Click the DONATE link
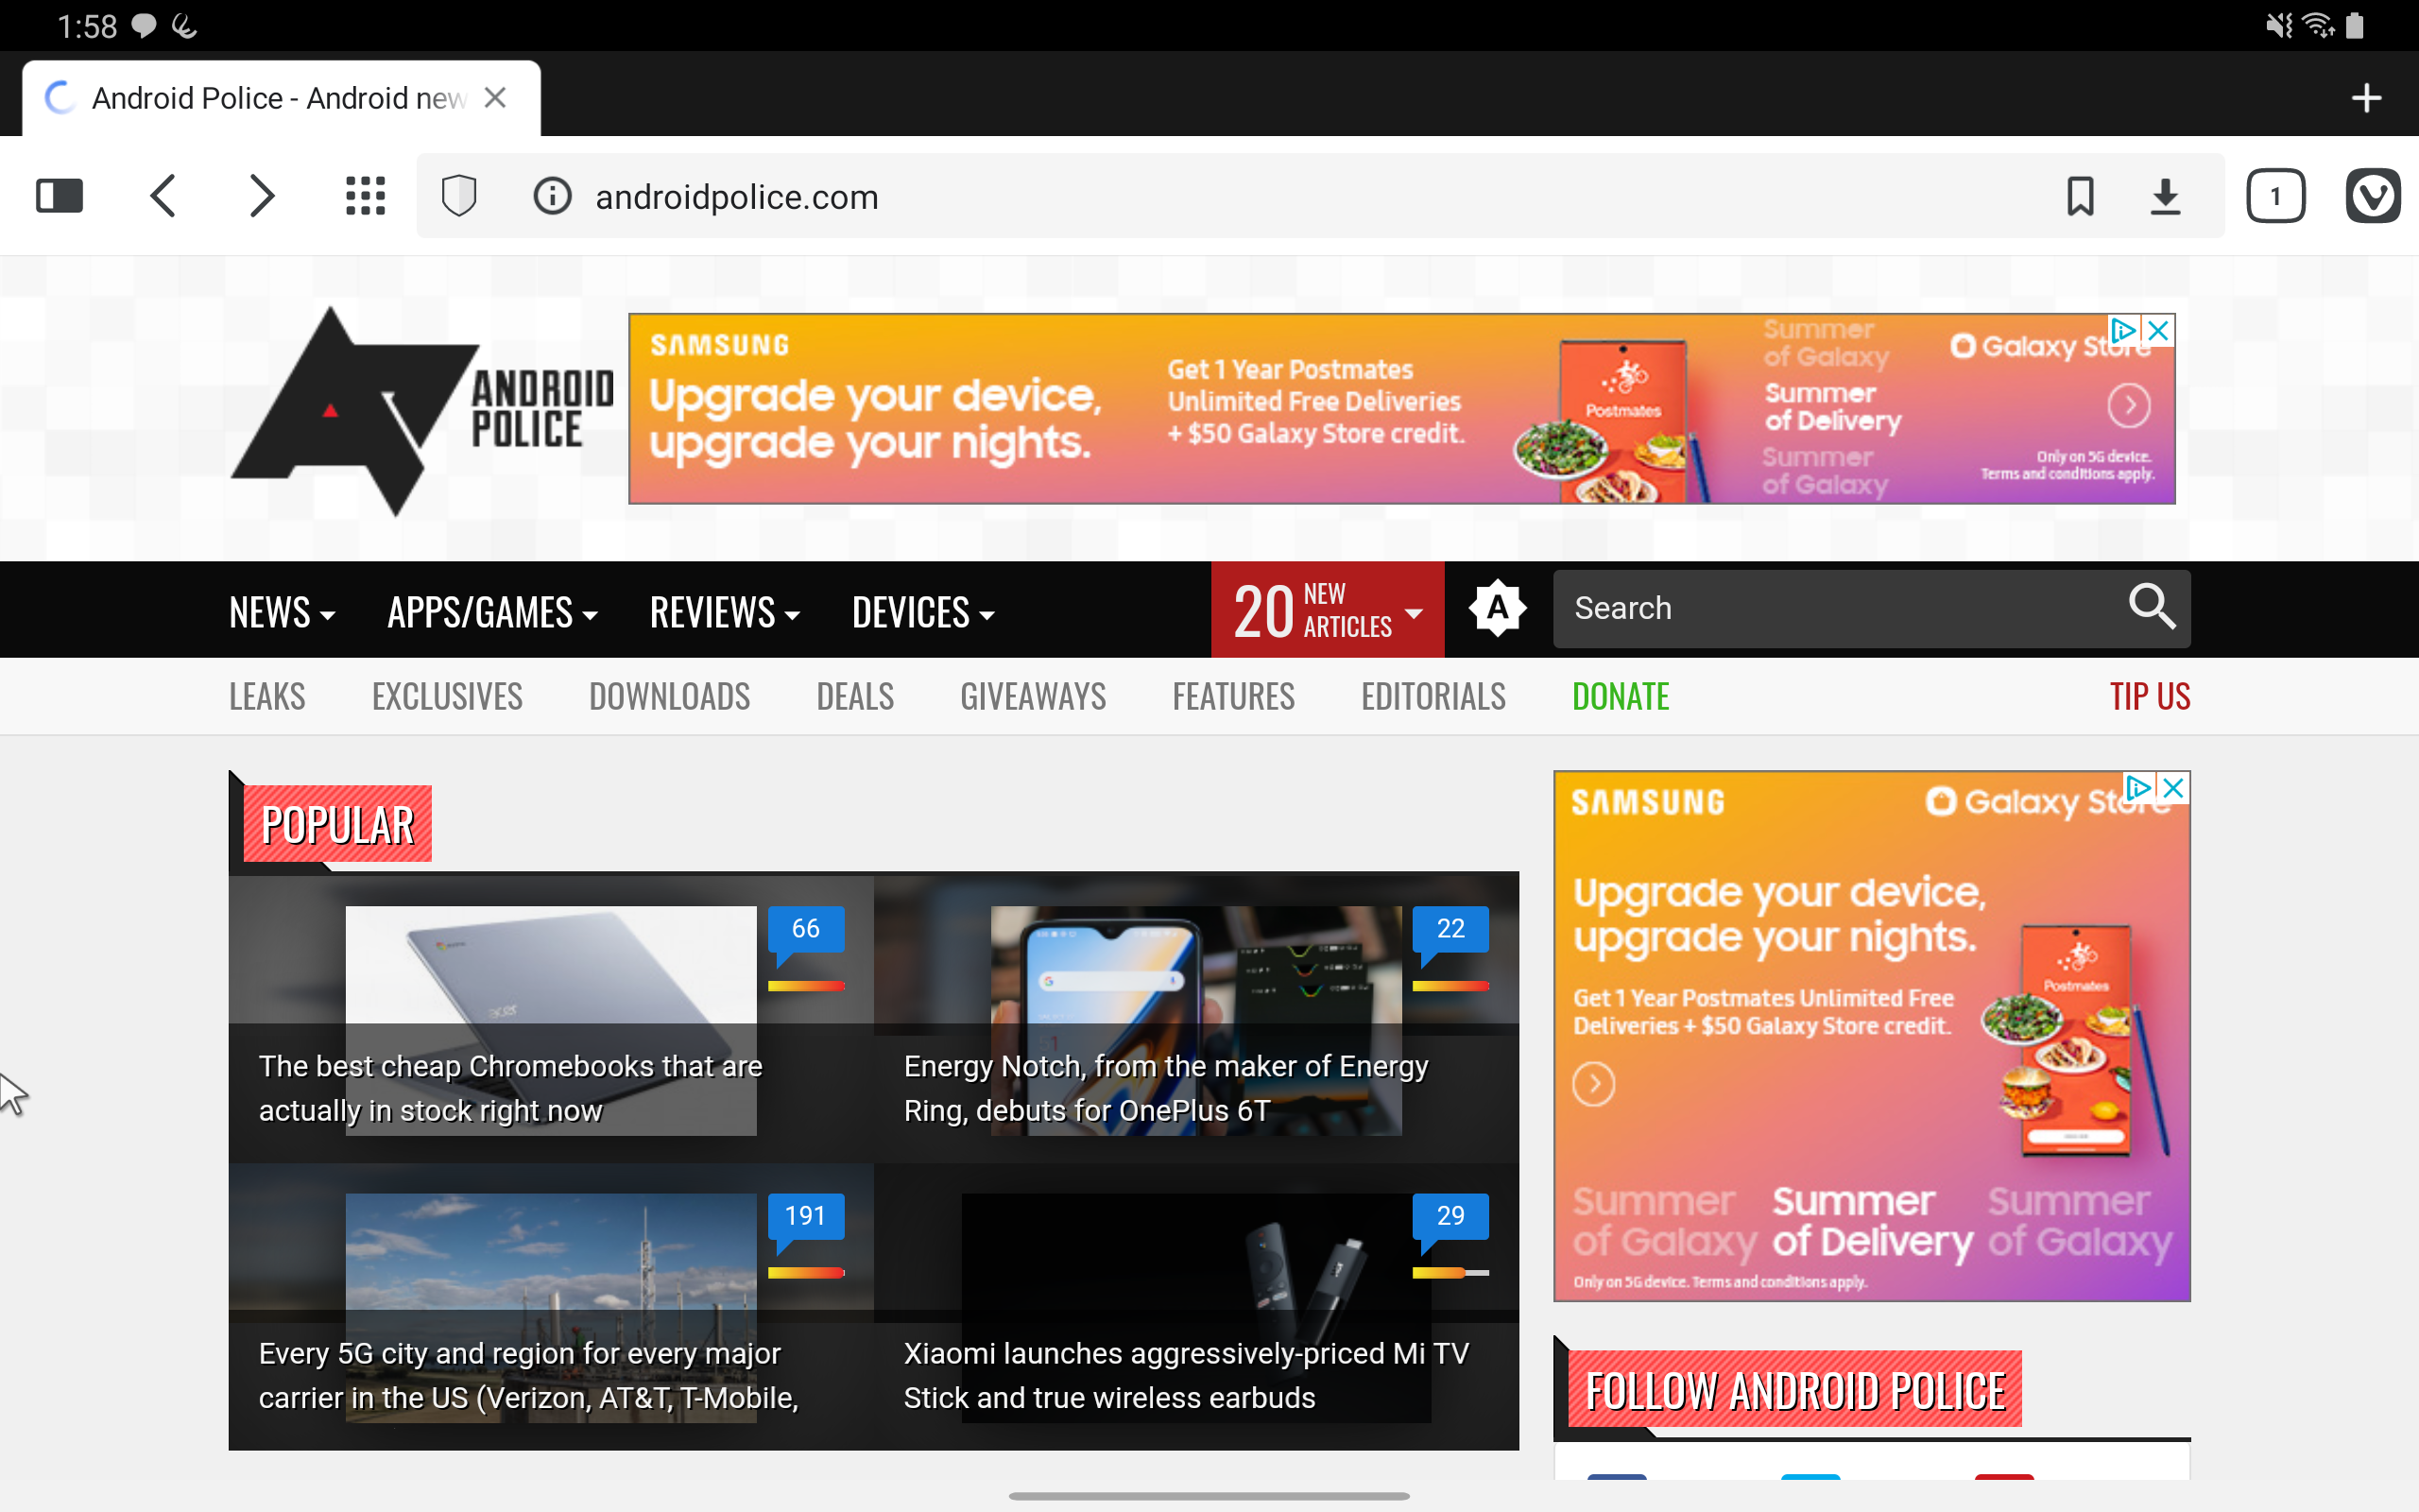 click(x=1621, y=696)
